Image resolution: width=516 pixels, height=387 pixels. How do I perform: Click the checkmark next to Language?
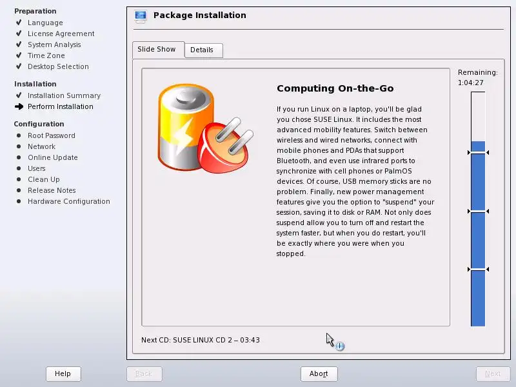[x=19, y=23]
